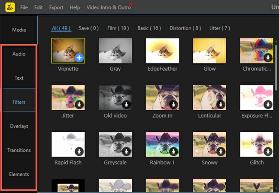279x193 pixels.
Task: Download the Old video filter
Action: 126,105
